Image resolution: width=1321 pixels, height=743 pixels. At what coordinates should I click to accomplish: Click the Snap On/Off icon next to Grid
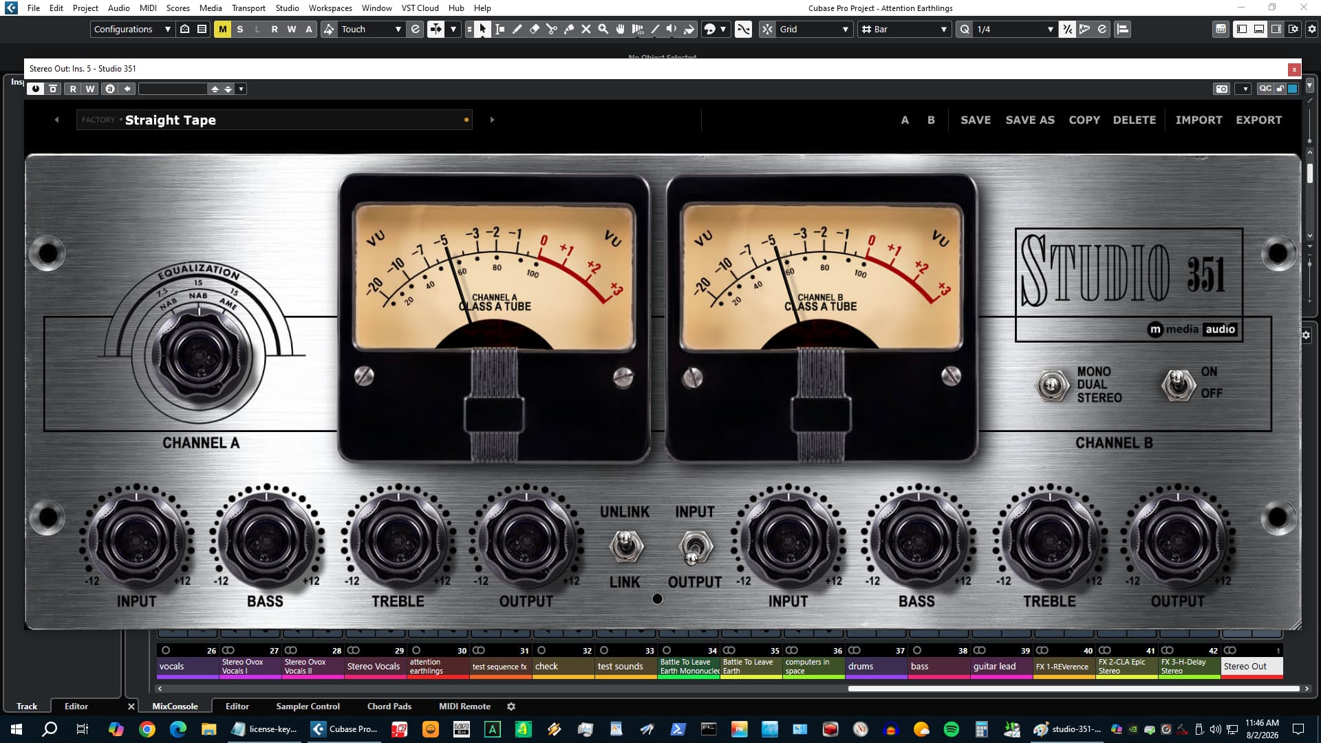(x=767, y=29)
